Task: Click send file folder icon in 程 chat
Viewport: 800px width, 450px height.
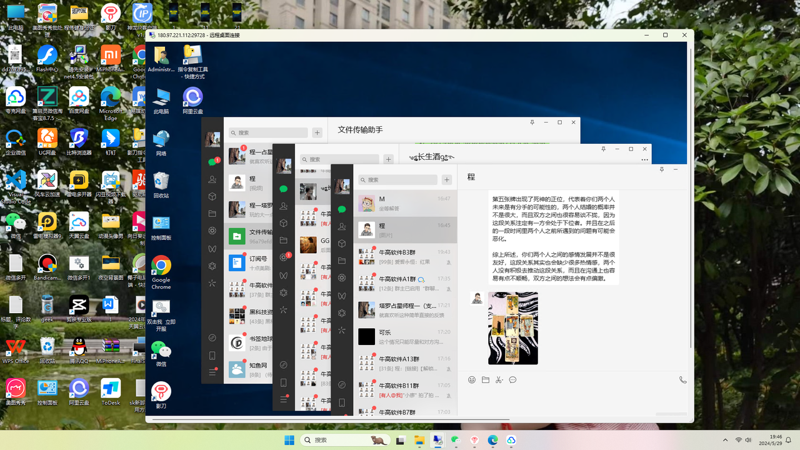Action: click(486, 380)
